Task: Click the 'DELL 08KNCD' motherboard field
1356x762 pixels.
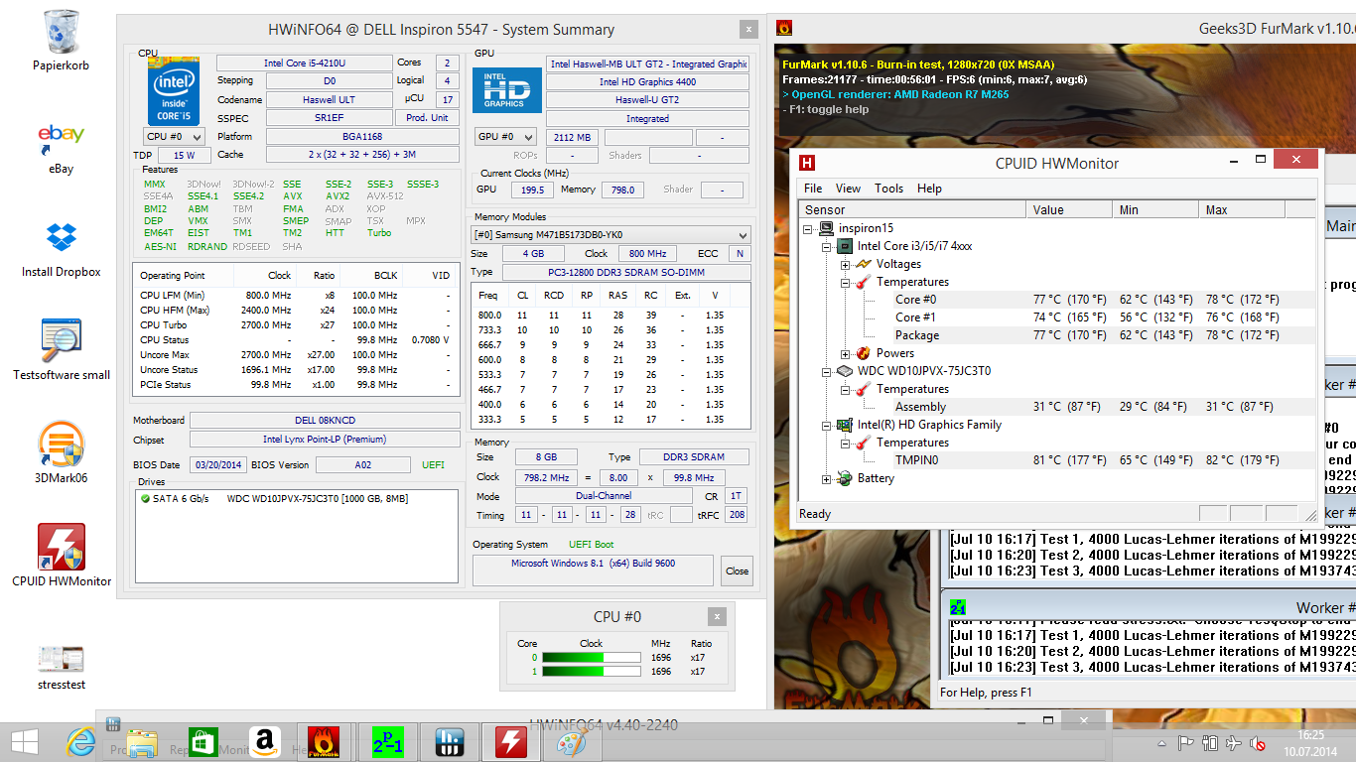Action: tap(326, 421)
